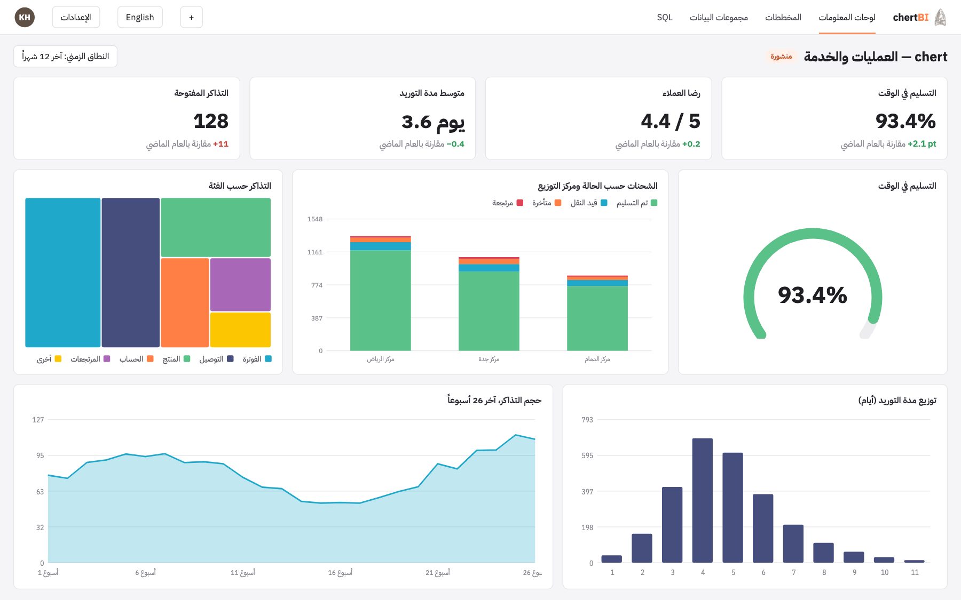This screenshot has width=961, height=600.
Task: Click the الفوترة legend swatch
Action: [269, 359]
